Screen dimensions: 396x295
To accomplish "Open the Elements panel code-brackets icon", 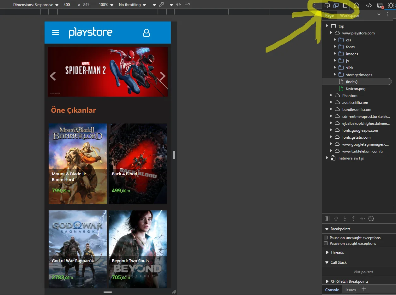I will coord(369,5).
